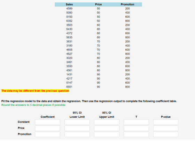The width and height of the screenshot is (195, 141).
Task: Click the Price 95% CI Upper Limit field
Action: tap(107, 128)
